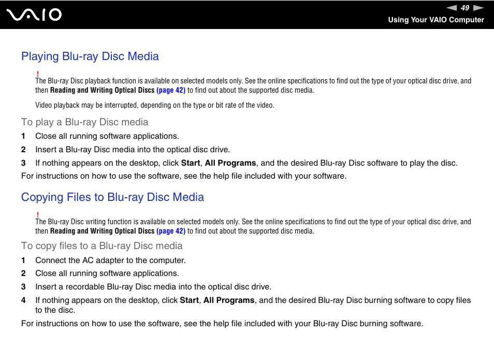The image size is (494, 349).
Task: Open page 42 link under Copying Files section
Action: tap(171, 231)
